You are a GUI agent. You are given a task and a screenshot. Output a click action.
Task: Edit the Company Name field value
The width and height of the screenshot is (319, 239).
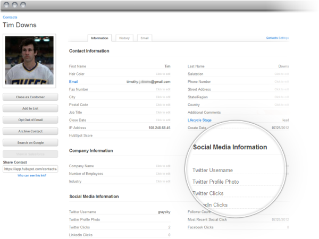tap(163, 166)
